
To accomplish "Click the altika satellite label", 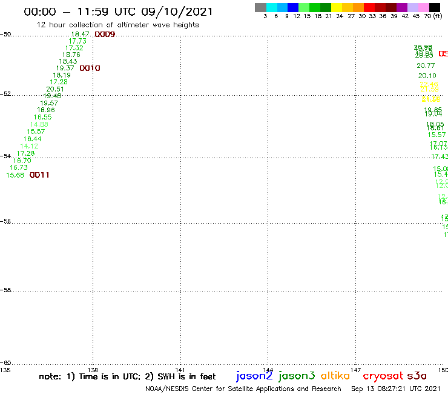I will coord(335,376).
